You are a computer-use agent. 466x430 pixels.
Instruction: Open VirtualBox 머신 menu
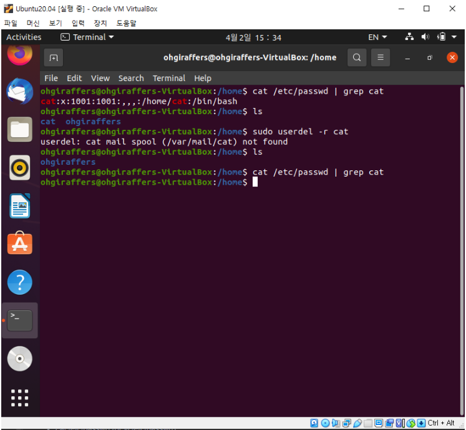33,23
